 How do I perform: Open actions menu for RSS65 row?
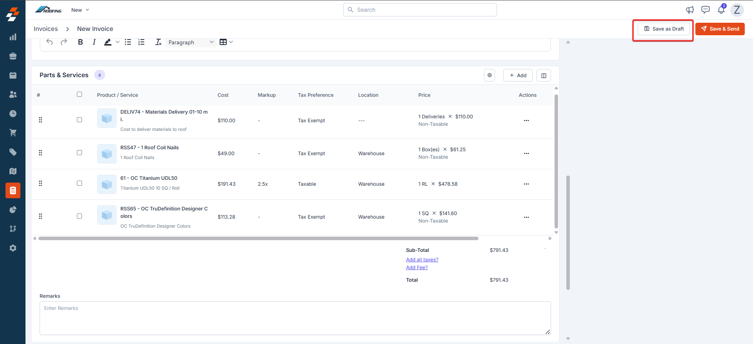click(526, 217)
